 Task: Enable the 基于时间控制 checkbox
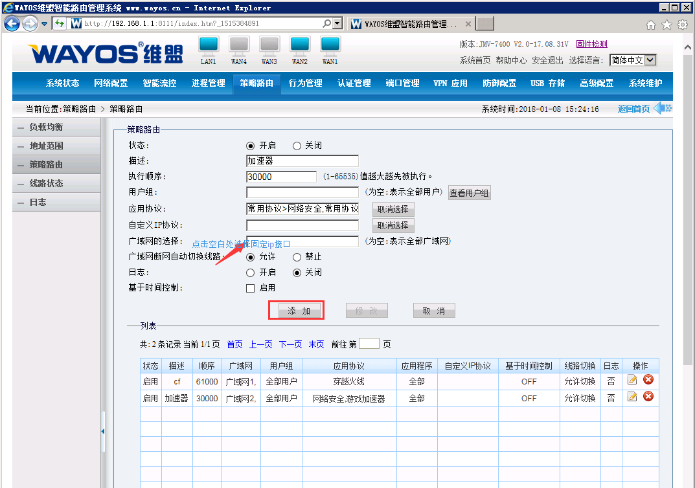pos(251,288)
